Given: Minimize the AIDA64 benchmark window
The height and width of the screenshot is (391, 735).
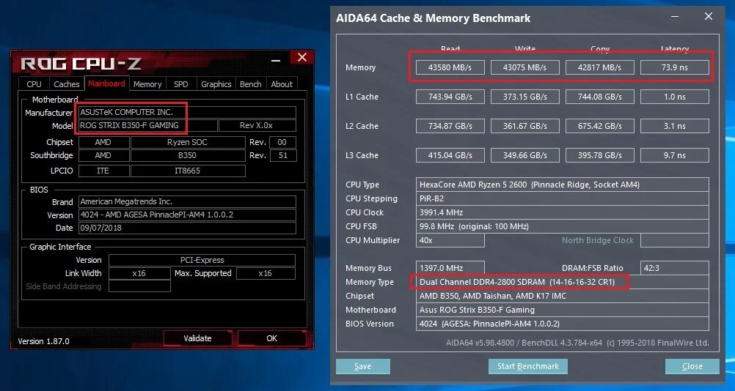Looking at the screenshot, I should pyautogui.click(x=675, y=16).
